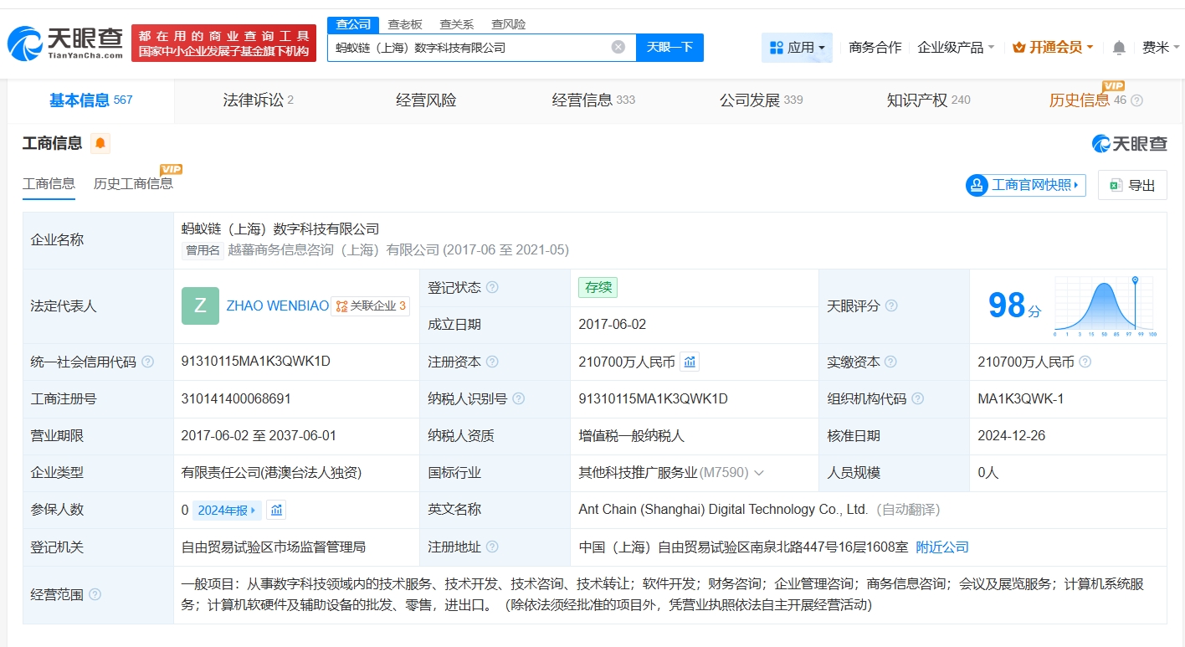Click the help icon beside 天眼评分

point(891,306)
